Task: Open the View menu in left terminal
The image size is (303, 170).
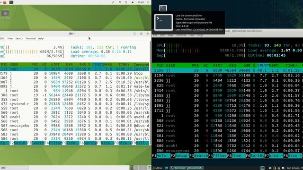Action: click(10, 38)
